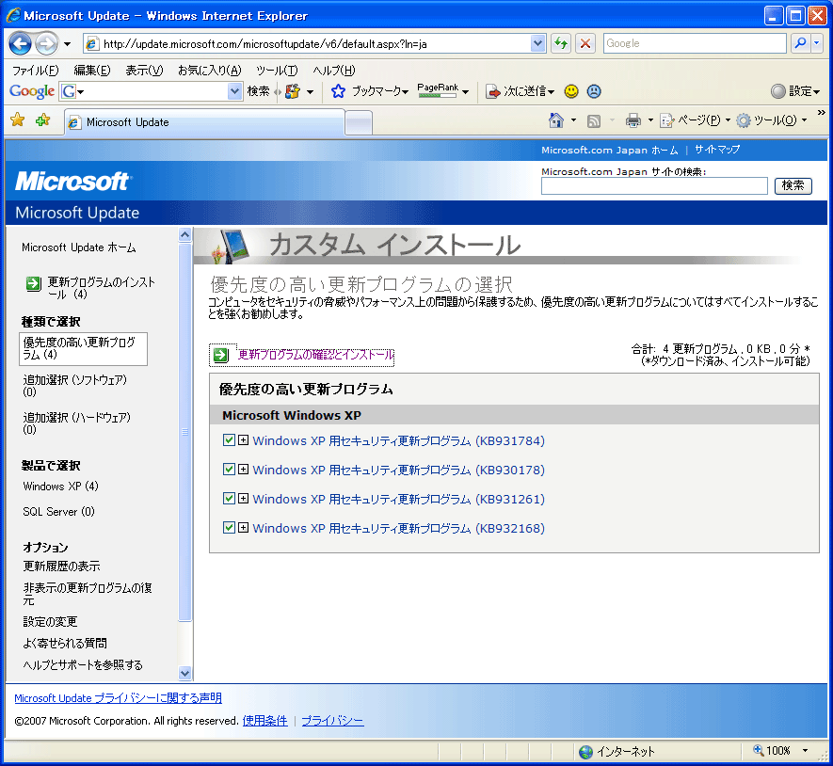Open the 使用条件 link in footer
Viewport: 833px width, 766px height.
[x=264, y=721]
